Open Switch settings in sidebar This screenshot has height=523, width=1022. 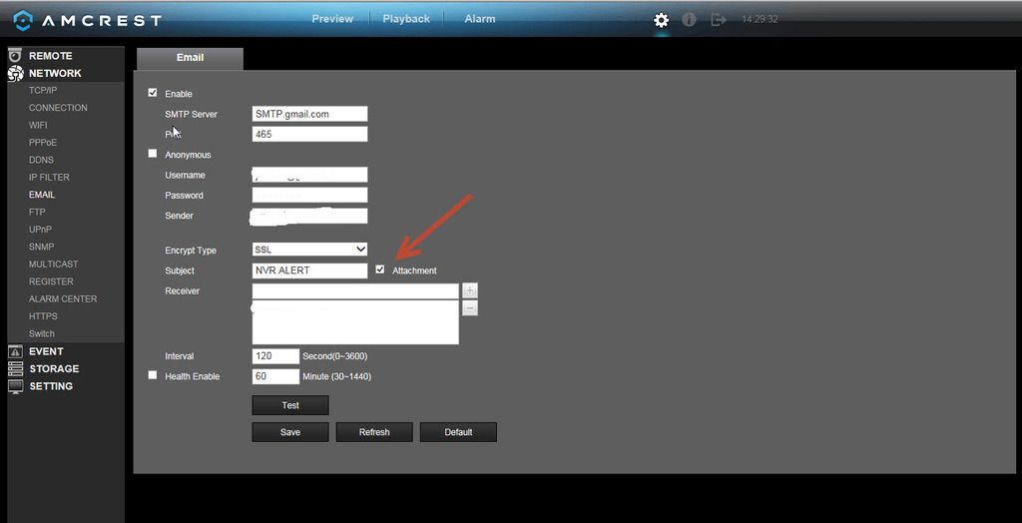[42, 334]
